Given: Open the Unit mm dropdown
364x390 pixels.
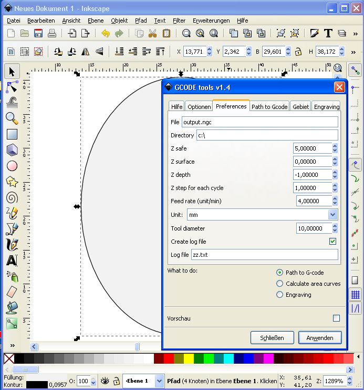Looking at the screenshot, I should click(x=332, y=215).
